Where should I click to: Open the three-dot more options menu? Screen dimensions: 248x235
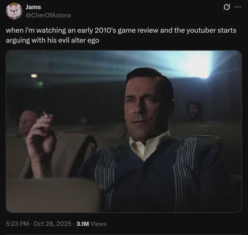pos(238,8)
